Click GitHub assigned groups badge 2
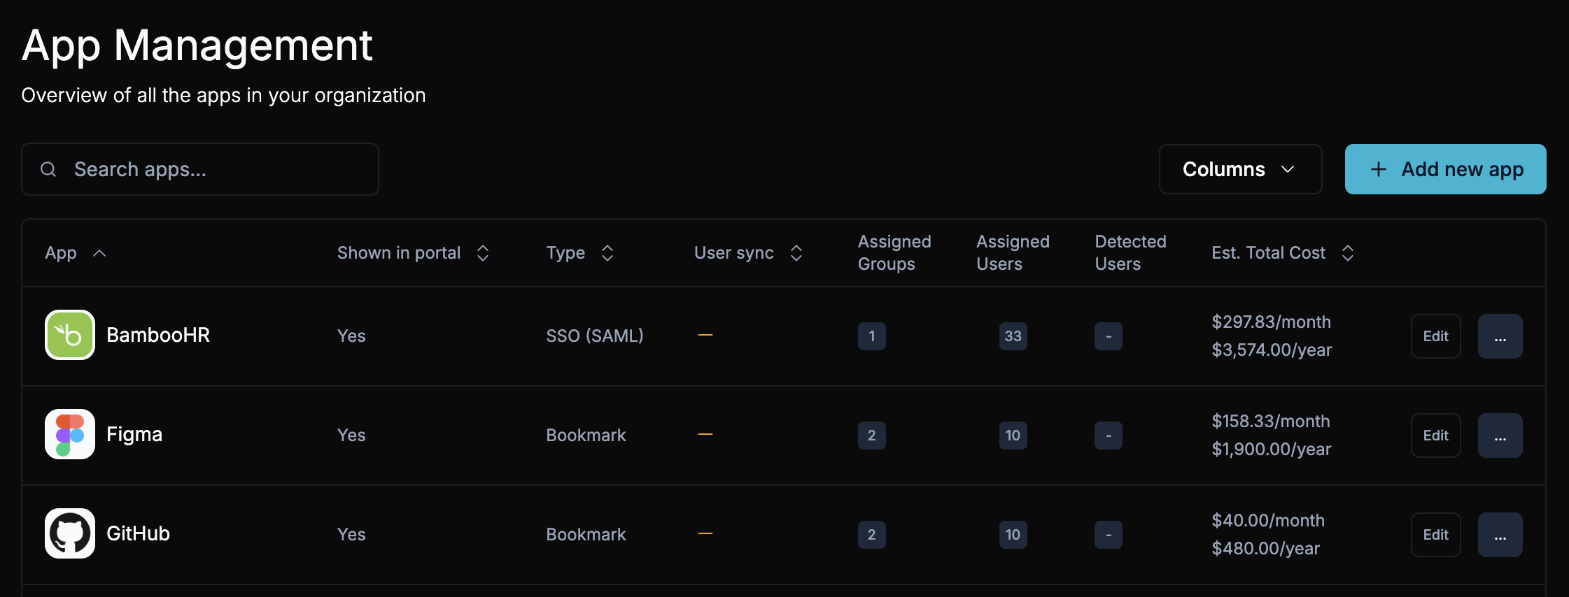The height and width of the screenshot is (597, 1569). [x=872, y=535]
